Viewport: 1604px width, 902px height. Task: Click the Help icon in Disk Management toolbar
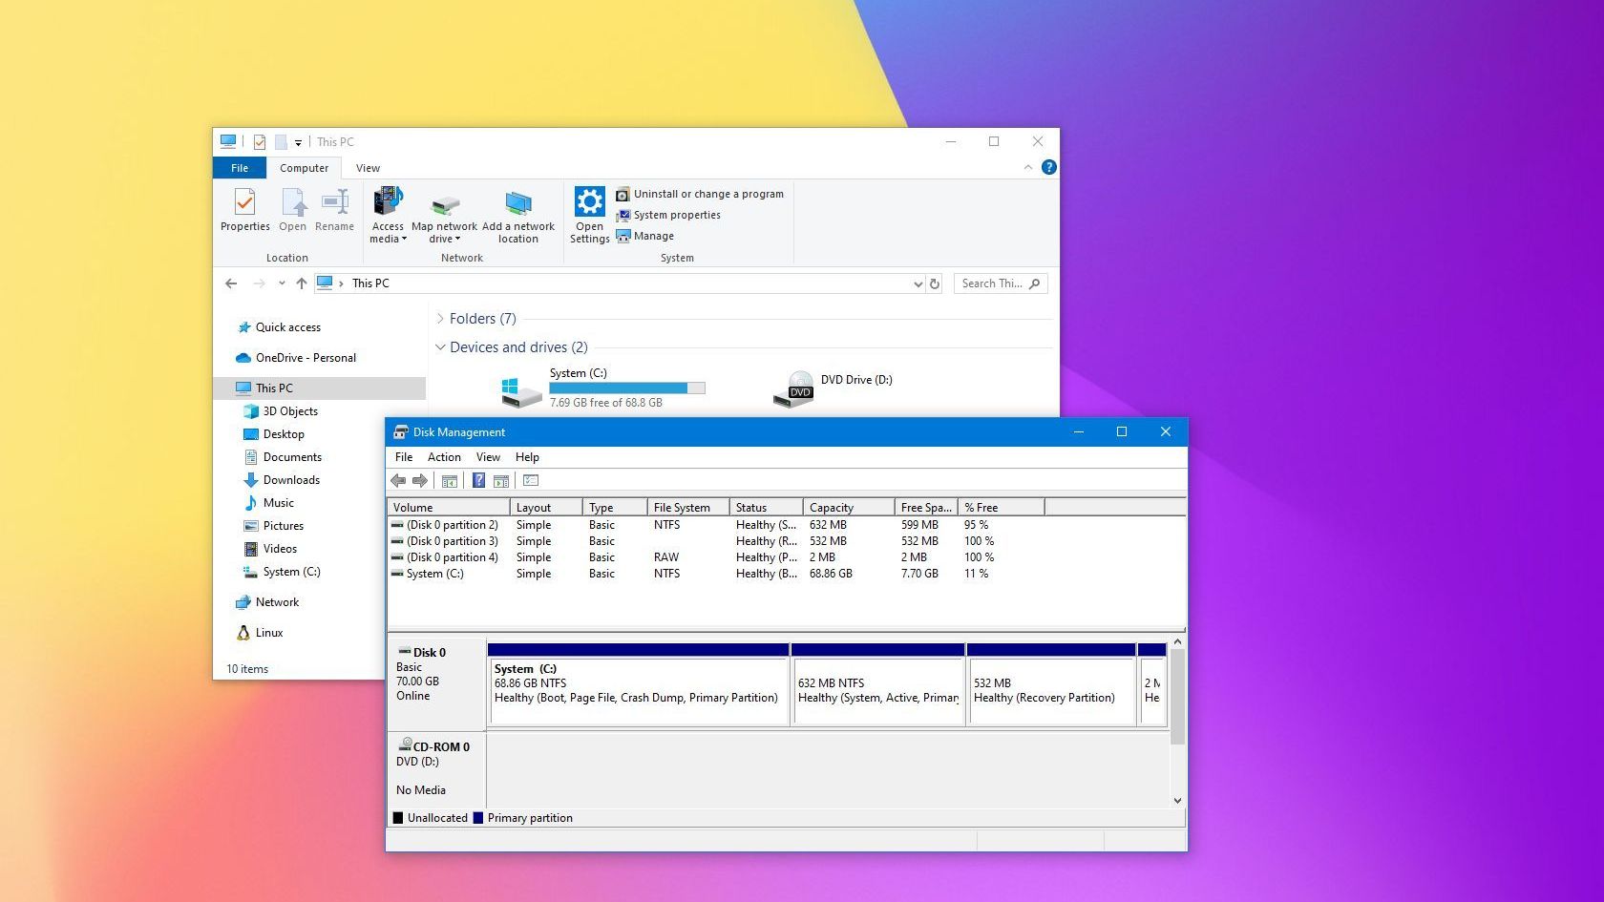click(x=478, y=480)
